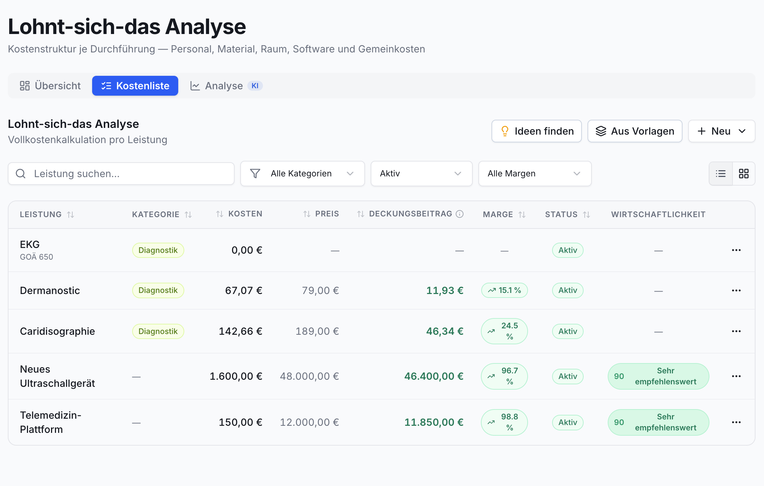
Task: Switch to grid view
Action: coord(744,174)
